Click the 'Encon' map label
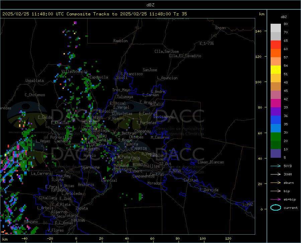301x243 pixels. 220,28
